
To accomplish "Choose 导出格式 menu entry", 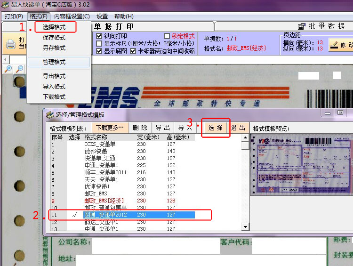I will tap(54, 76).
